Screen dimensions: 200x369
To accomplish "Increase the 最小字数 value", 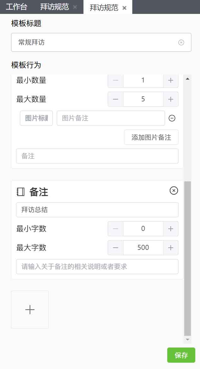I will (171, 229).
